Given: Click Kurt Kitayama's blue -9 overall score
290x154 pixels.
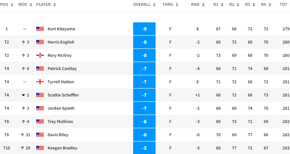Looking at the screenshot, I should (x=144, y=29).
